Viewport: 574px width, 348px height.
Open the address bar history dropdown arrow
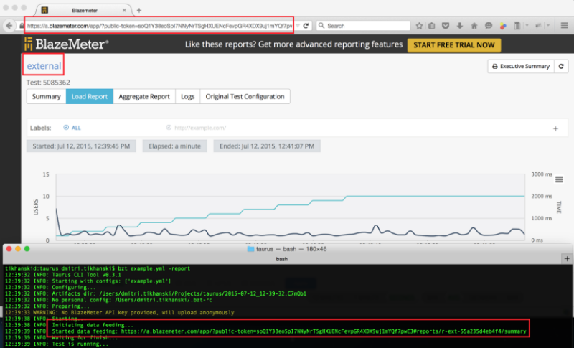point(298,26)
